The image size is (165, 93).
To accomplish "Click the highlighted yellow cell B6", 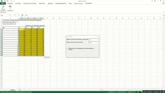I will click(22, 29).
